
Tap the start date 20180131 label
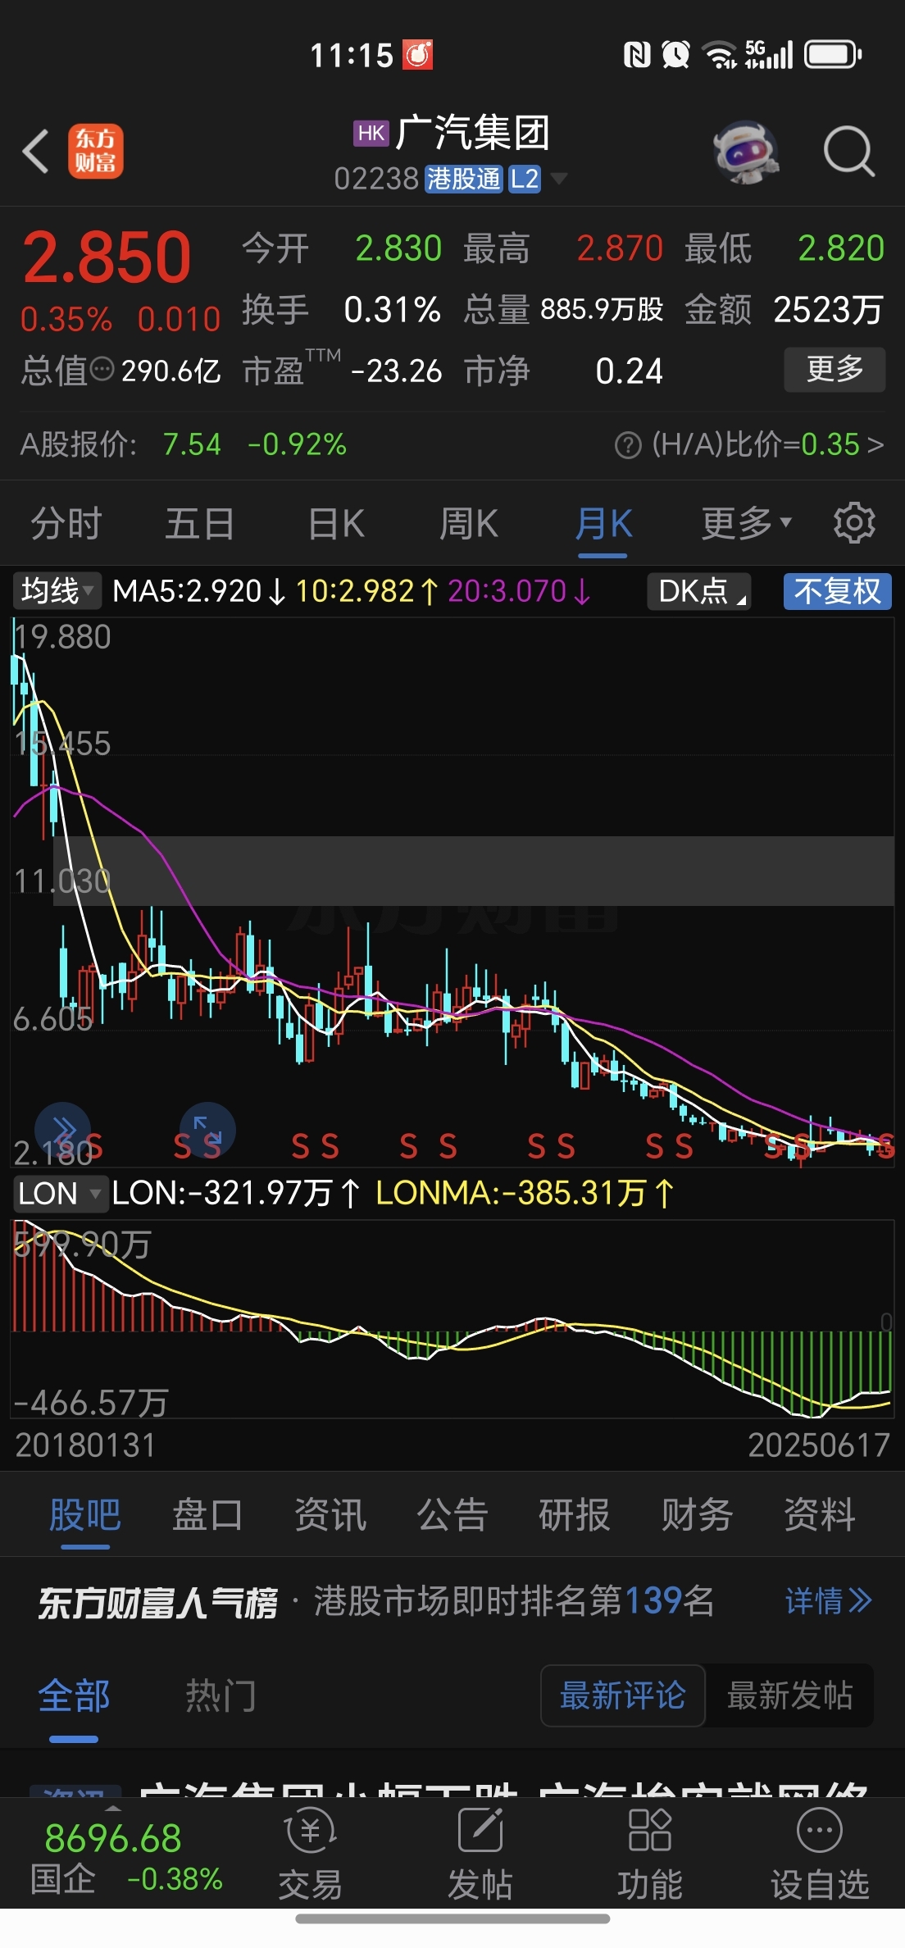point(85,1445)
